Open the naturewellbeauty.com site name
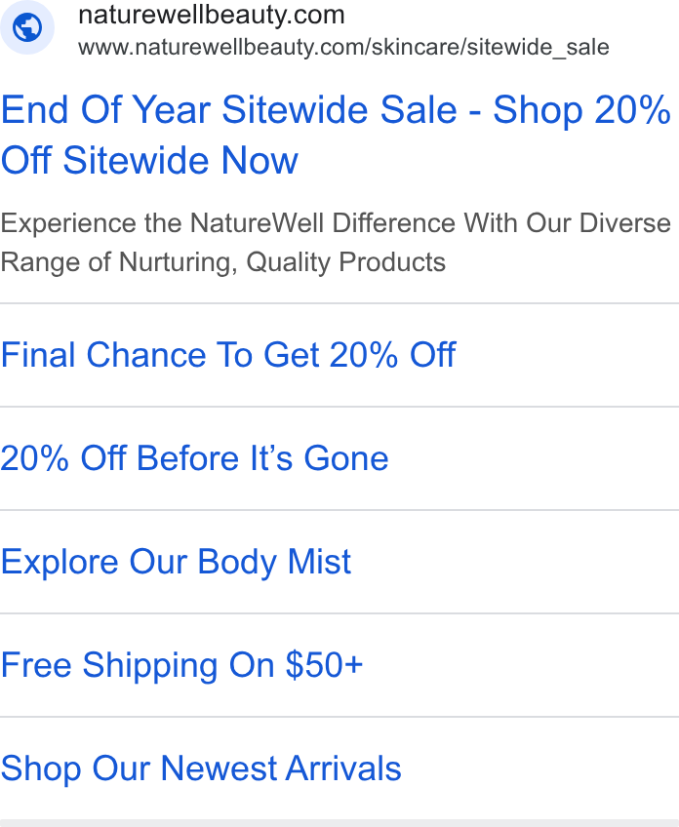 [x=211, y=15]
